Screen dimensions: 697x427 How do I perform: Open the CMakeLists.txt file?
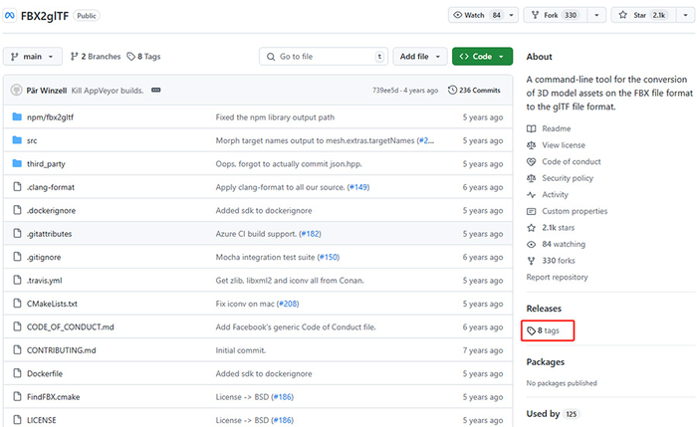coord(52,304)
